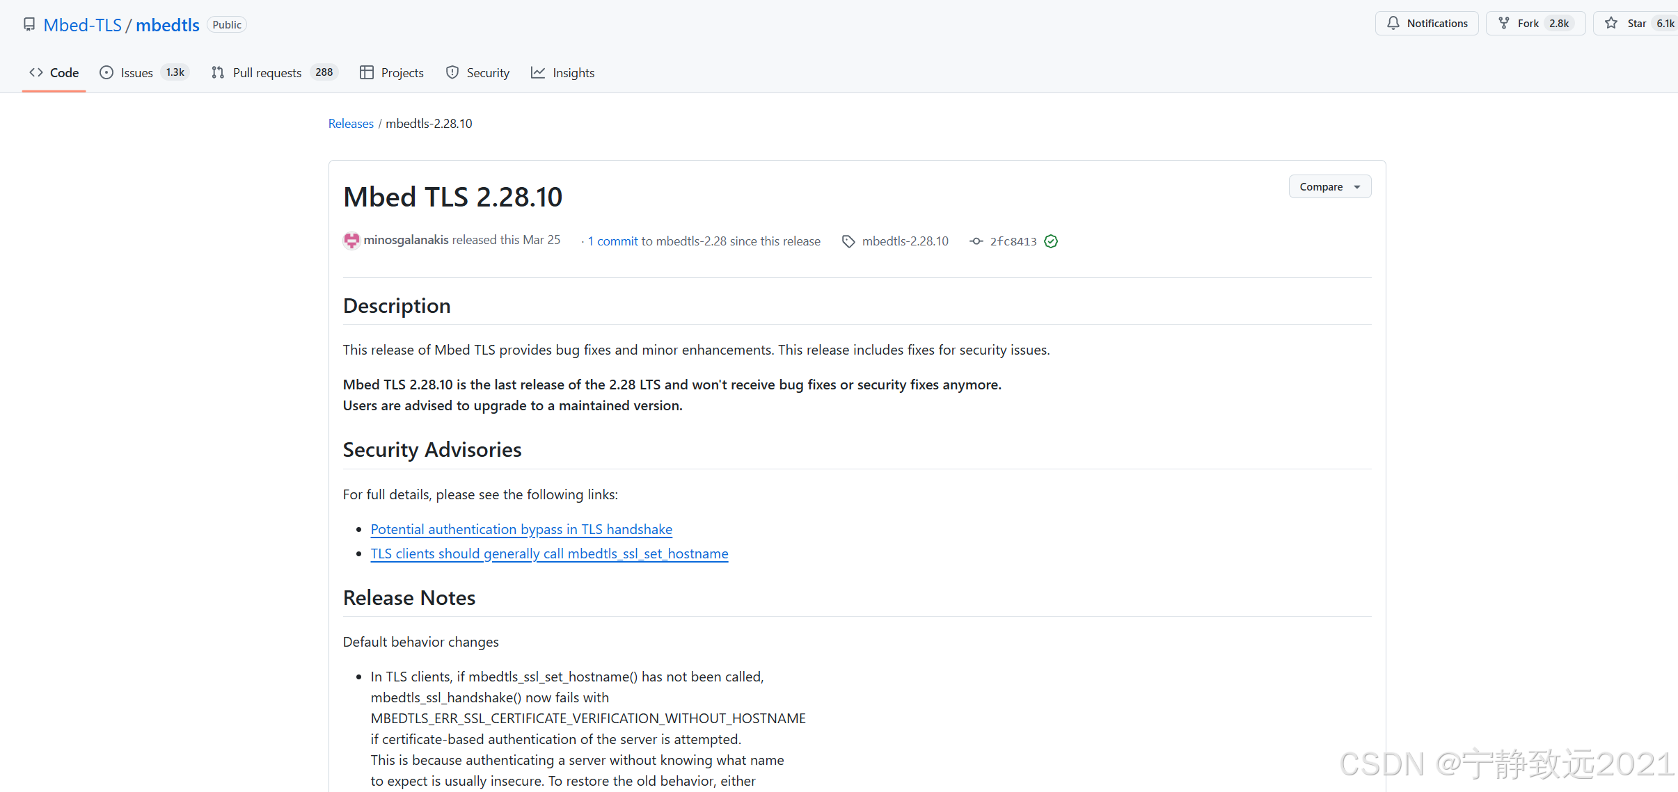Open the 1 commit since release link
This screenshot has width=1678, height=792.
pos(612,241)
